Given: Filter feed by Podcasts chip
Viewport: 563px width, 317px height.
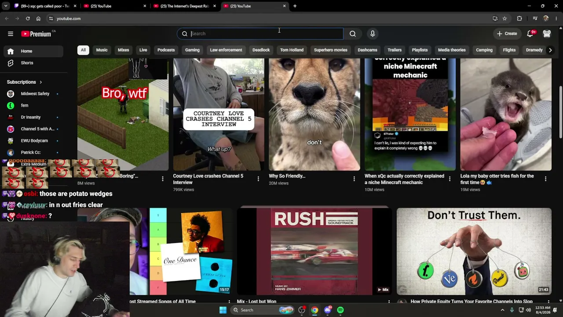Looking at the screenshot, I should 166,50.
